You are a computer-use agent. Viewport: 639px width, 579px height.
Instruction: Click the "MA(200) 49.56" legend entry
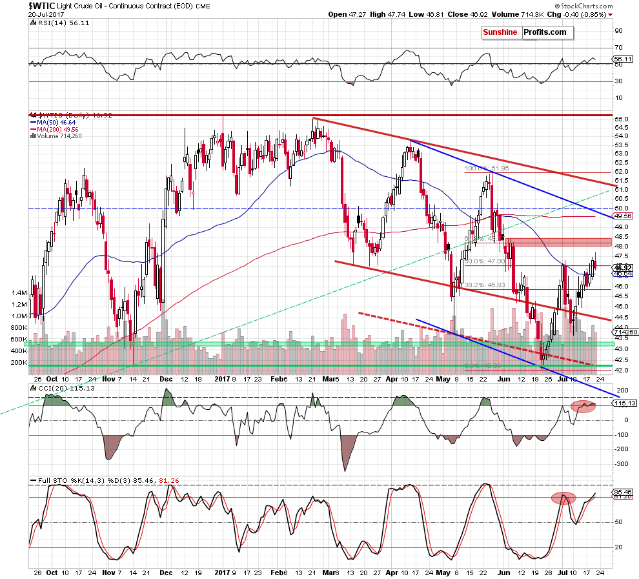tap(57, 129)
